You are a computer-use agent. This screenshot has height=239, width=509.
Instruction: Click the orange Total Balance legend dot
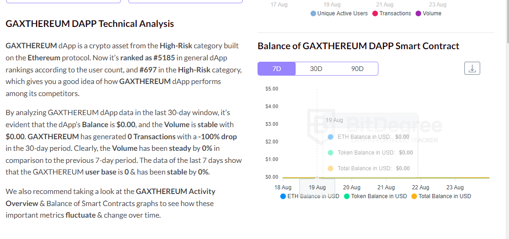click(414, 196)
